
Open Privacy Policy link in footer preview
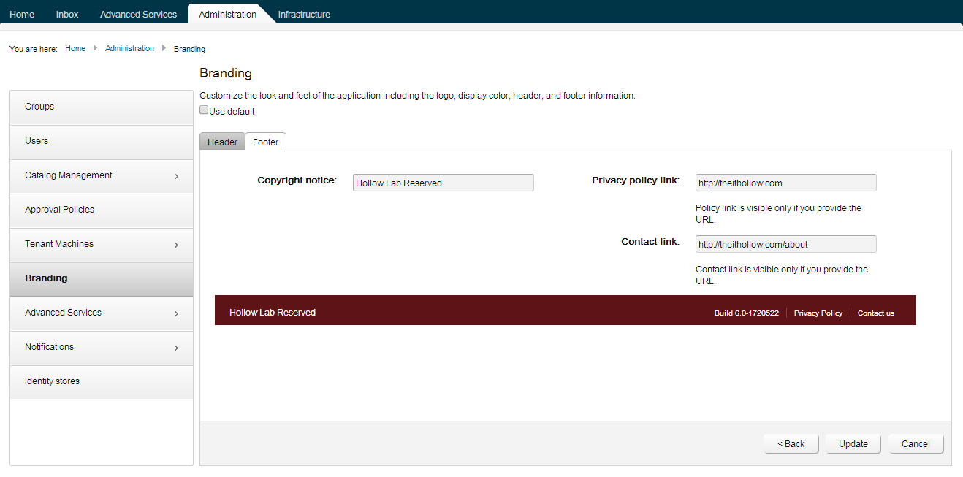click(818, 313)
